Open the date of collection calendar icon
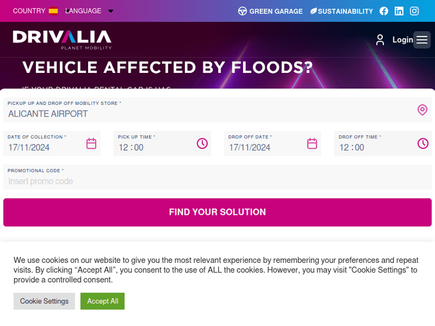 click(x=91, y=144)
